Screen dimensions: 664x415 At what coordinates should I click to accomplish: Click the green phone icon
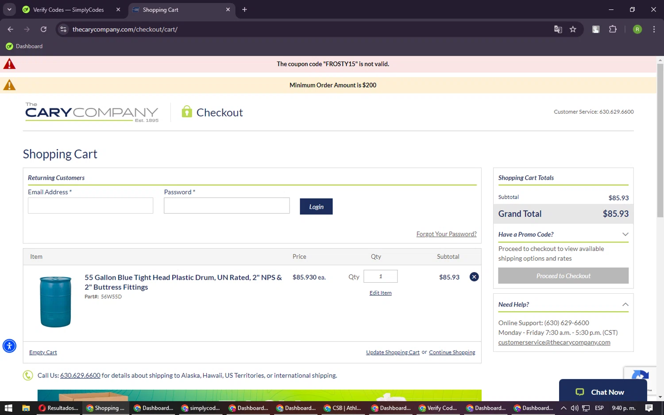click(x=28, y=376)
